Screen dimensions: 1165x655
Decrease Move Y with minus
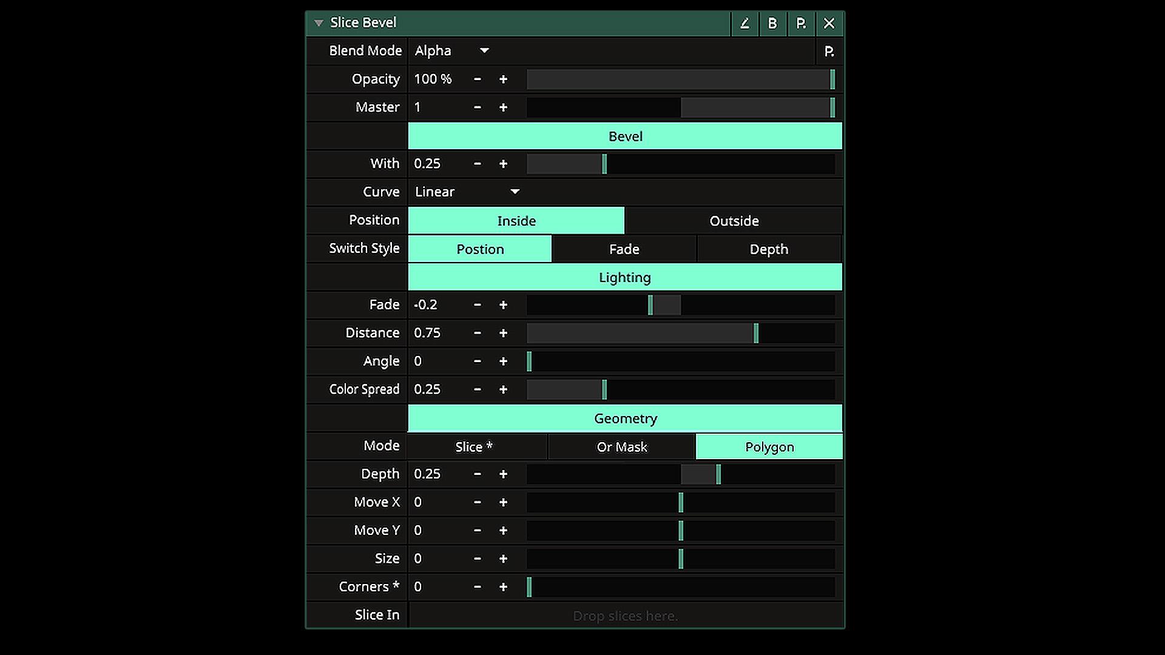[x=478, y=531]
